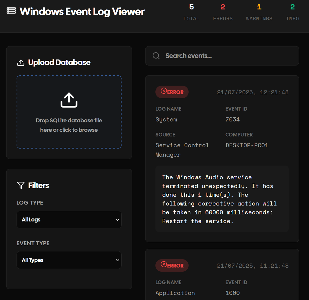Click the Filters heading
309x300 pixels.
(x=39, y=185)
